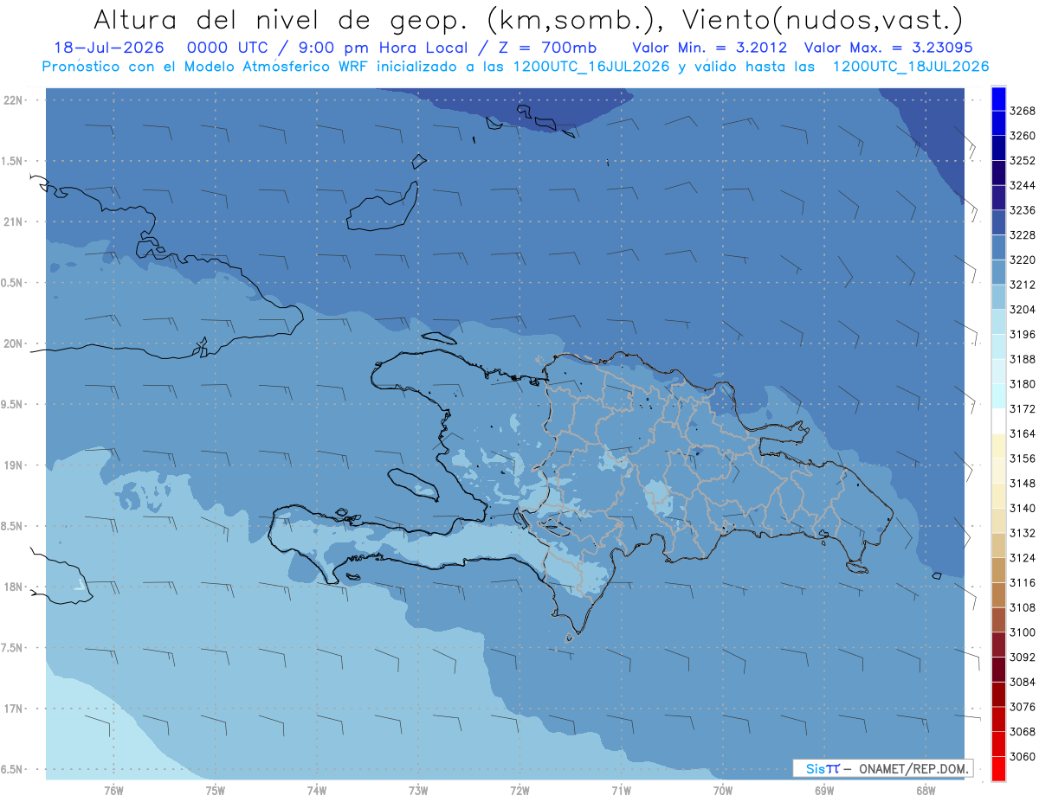Click the 0.5N latitude axis label
Image resolution: width=1039 pixels, height=802 pixels.
(13, 283)
